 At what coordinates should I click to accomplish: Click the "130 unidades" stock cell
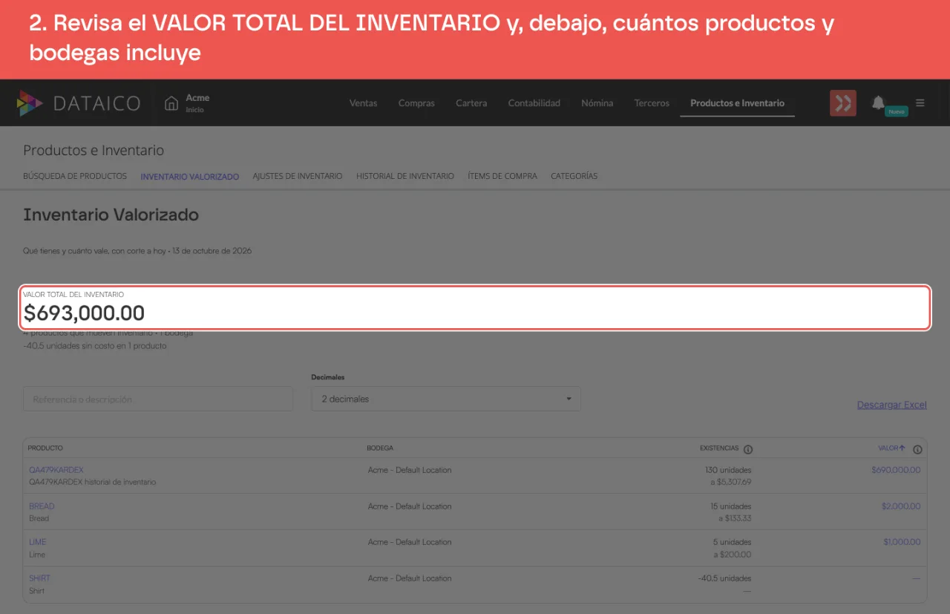coord(728,470)
